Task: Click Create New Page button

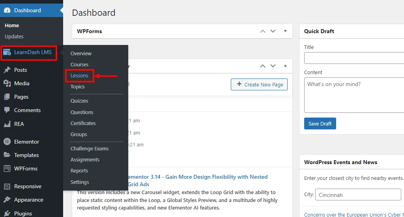Action: (259, 84)
